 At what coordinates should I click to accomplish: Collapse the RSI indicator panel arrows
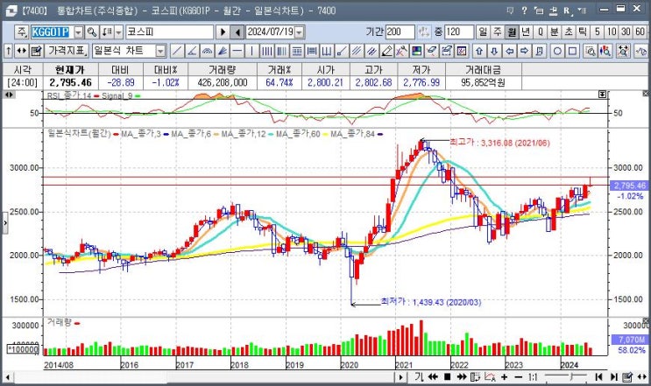tap(8, 95)
